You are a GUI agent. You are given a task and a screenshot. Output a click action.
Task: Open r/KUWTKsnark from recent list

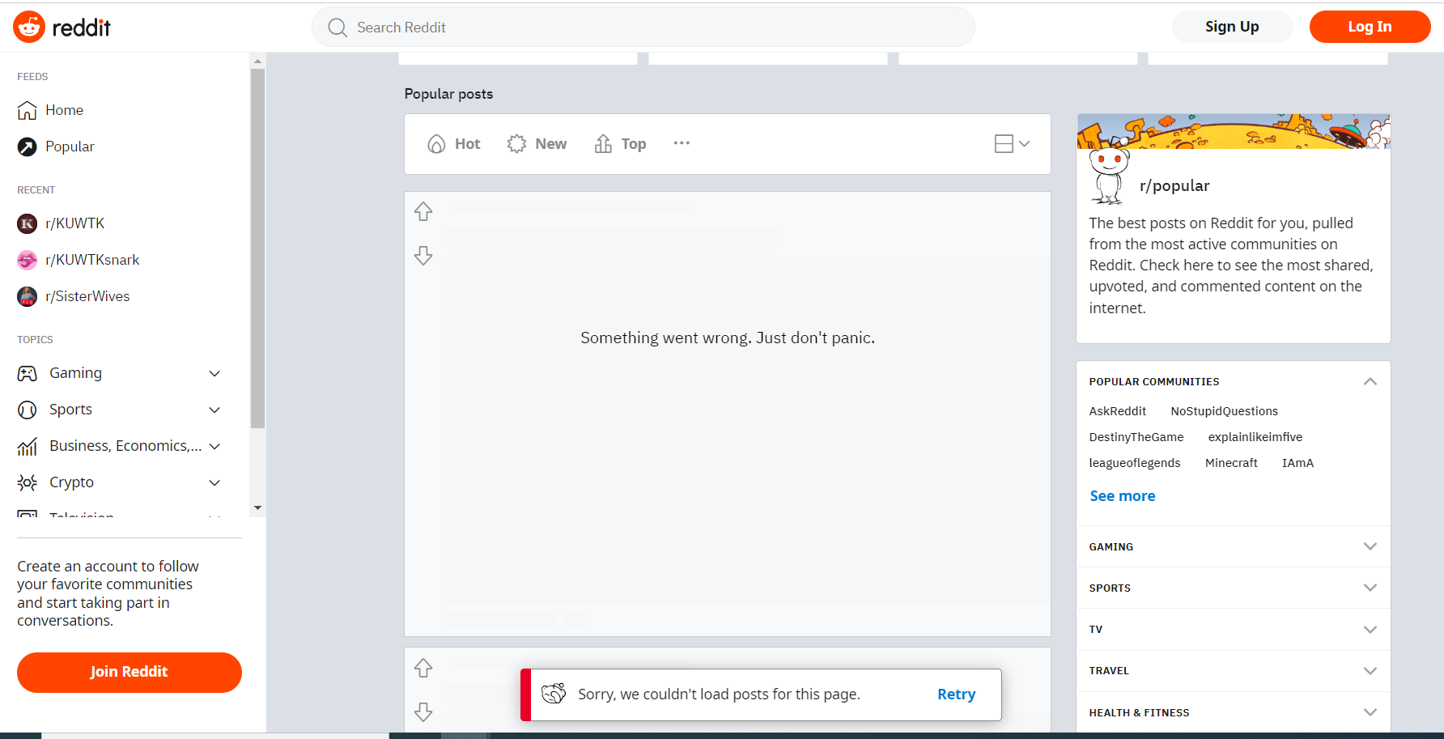pyautogui.click(x=92, y=260)
